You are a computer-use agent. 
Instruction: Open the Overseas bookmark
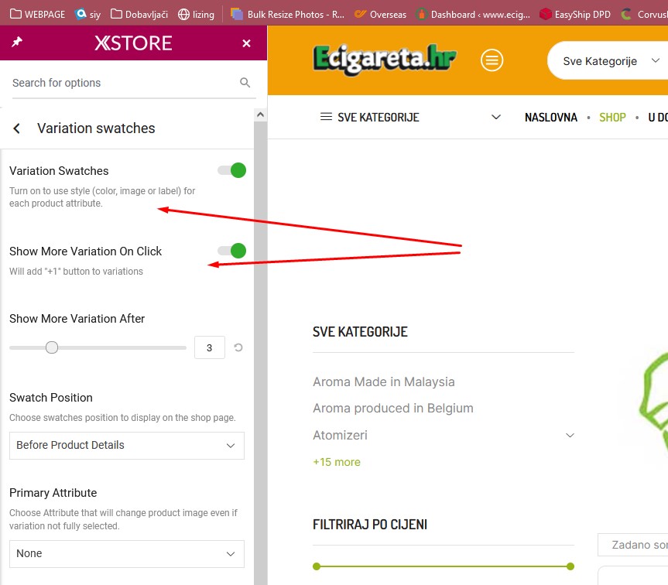point(380,14)
